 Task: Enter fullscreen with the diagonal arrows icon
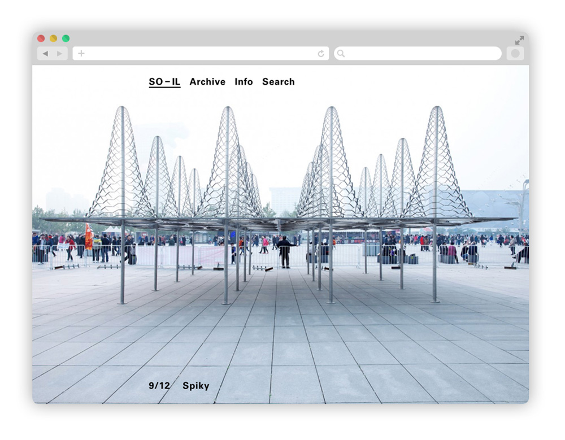(519, 40)
